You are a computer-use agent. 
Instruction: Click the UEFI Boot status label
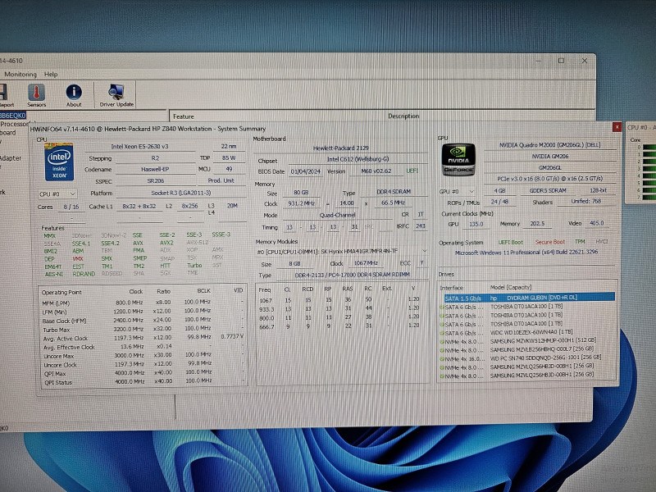[x=510, y=243]
